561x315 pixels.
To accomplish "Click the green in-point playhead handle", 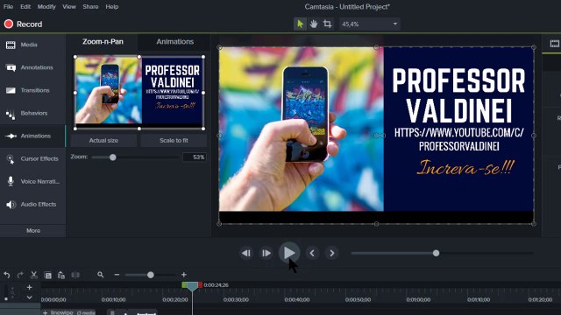I will click(185, 284).
